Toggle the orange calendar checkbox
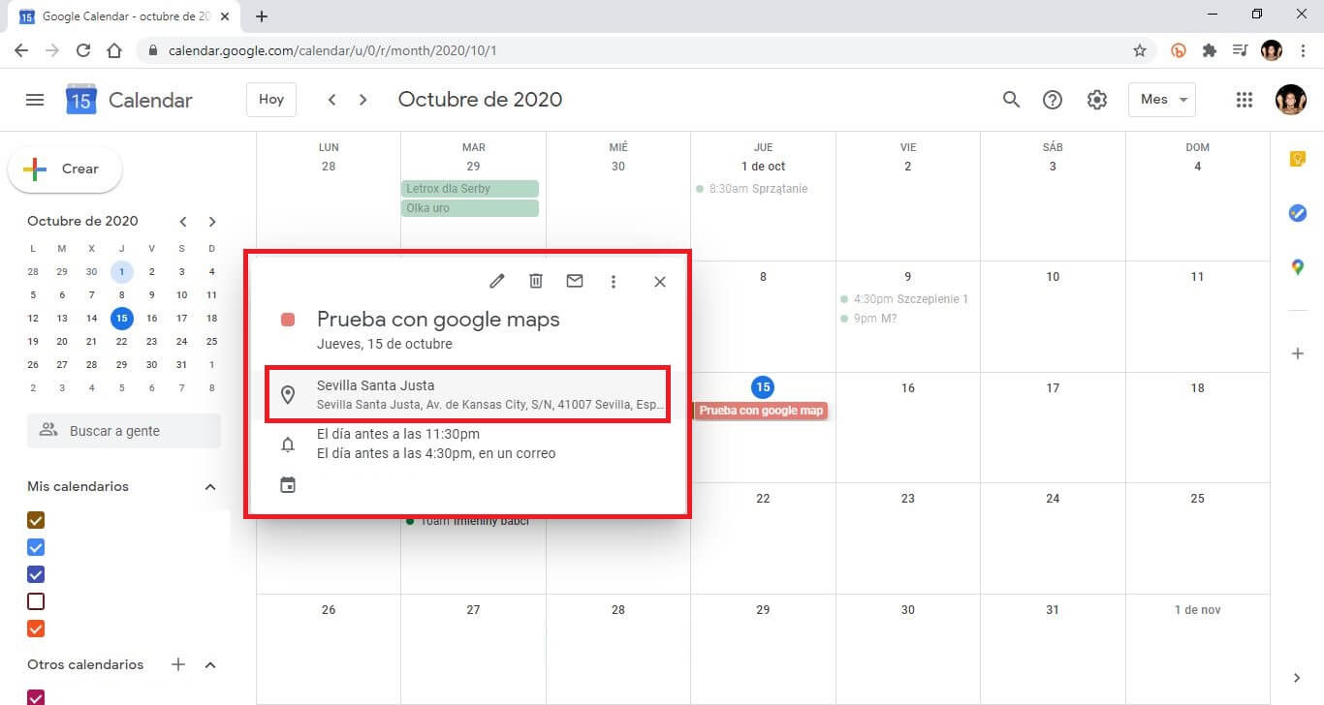Viewport: 1324px width, 705px height. [x=36, y=628]
